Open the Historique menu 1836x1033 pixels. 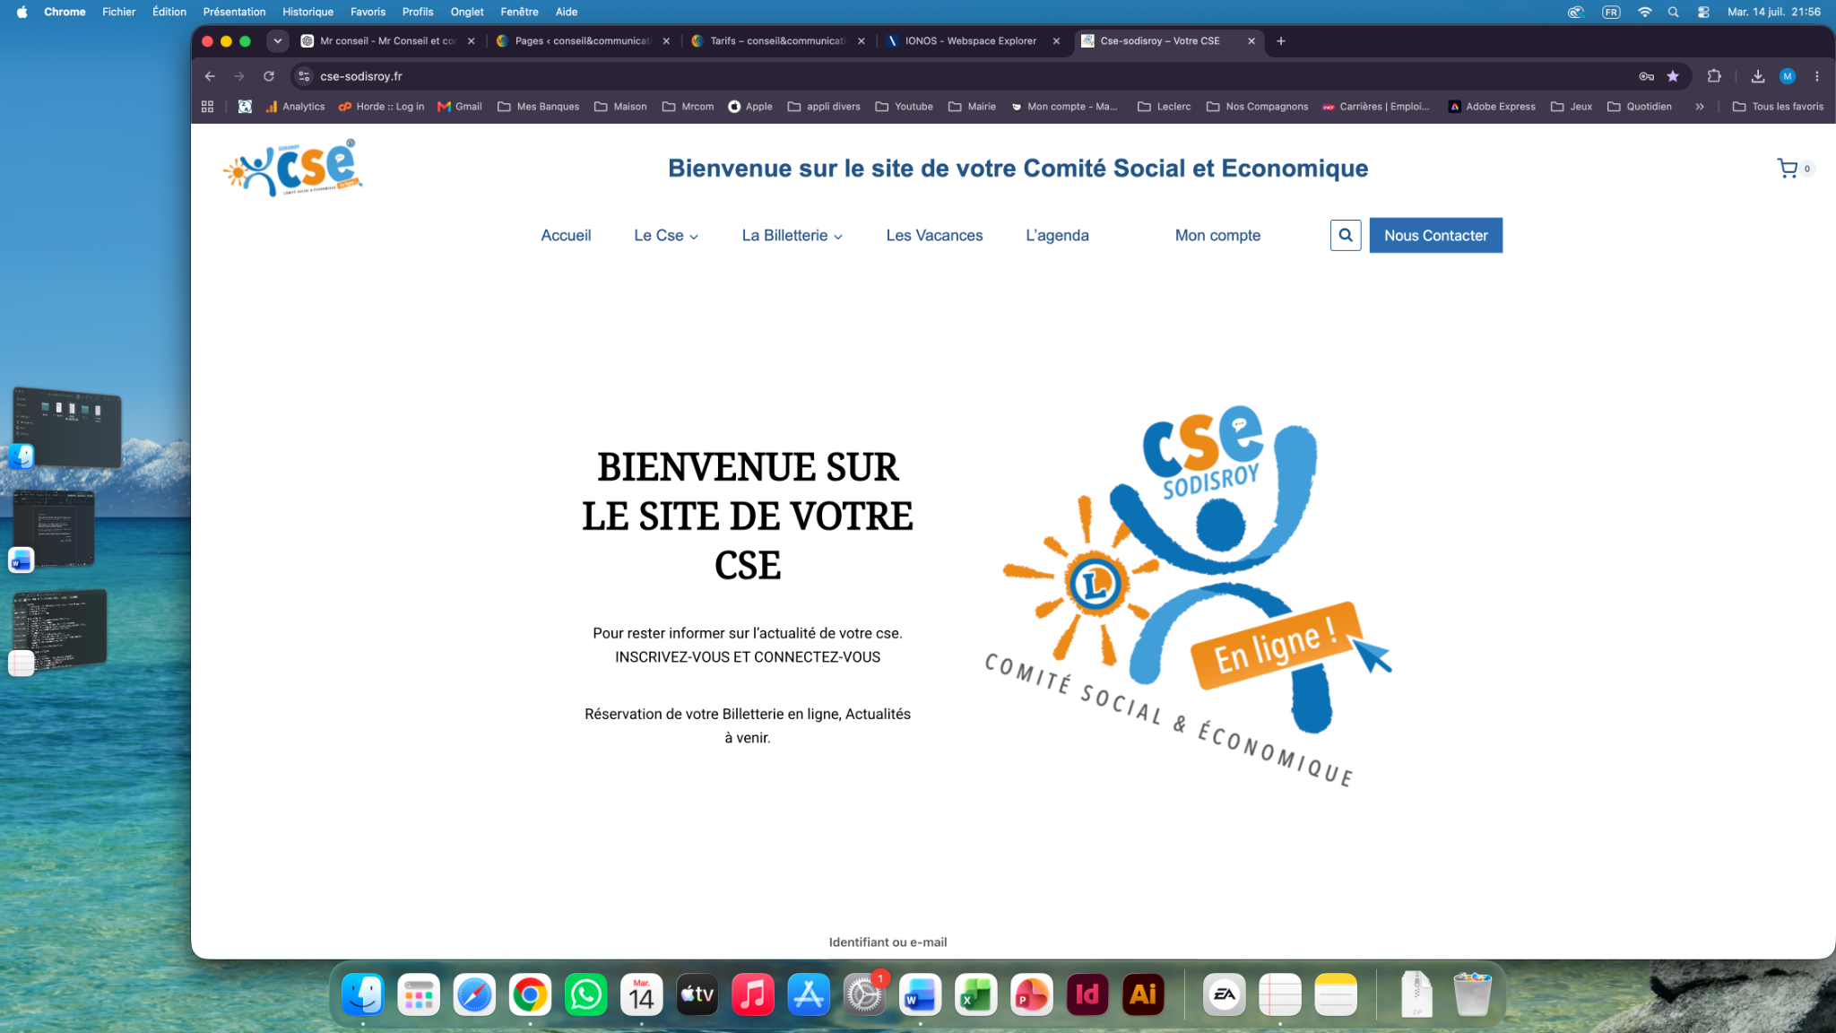[x=307, y=12]
